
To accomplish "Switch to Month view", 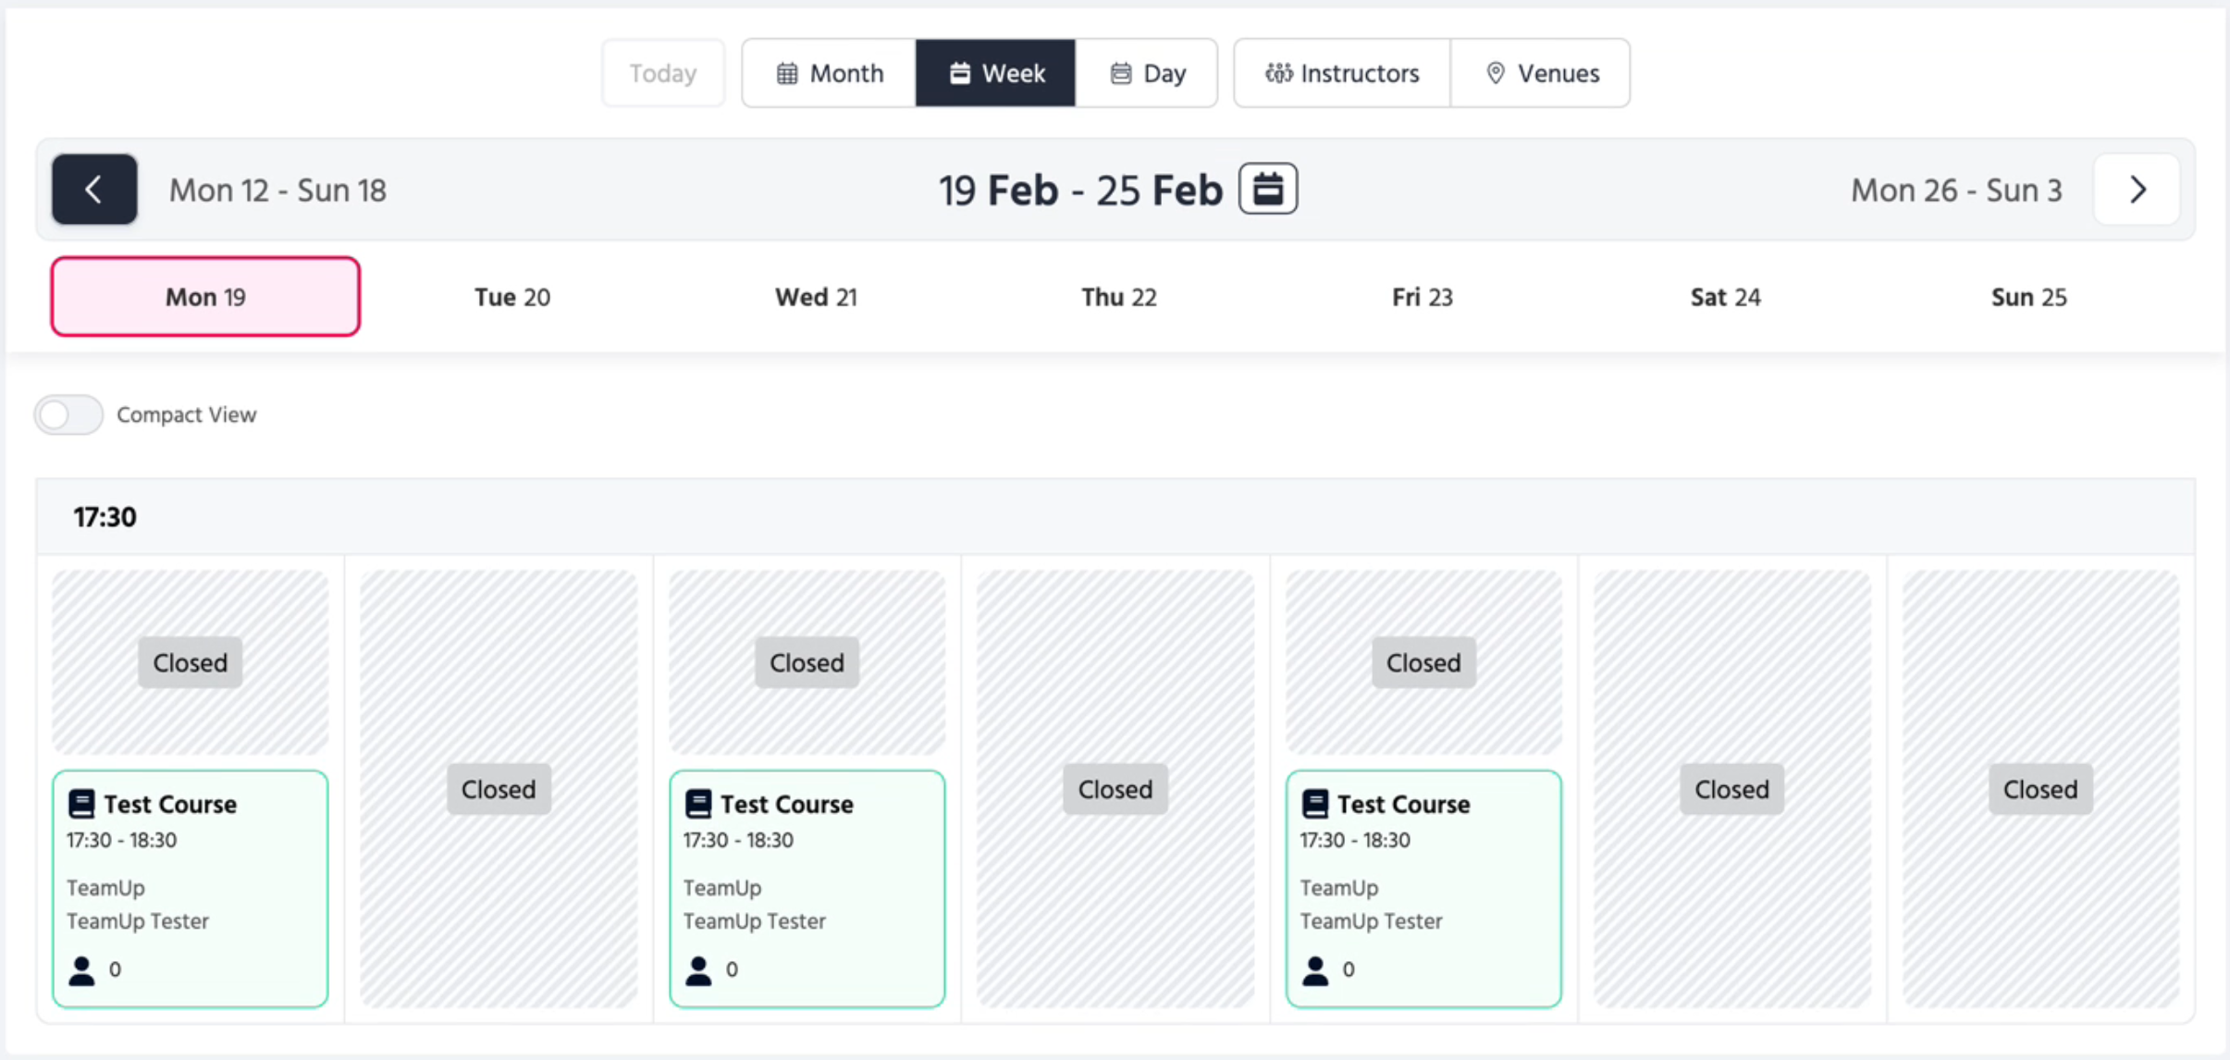I will [x=829, y=73].
